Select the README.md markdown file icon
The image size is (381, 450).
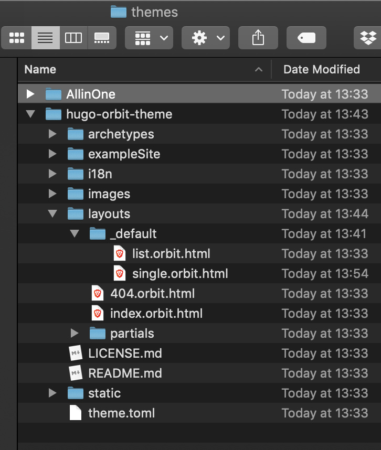pyautogui.click(x=76, y=373)
